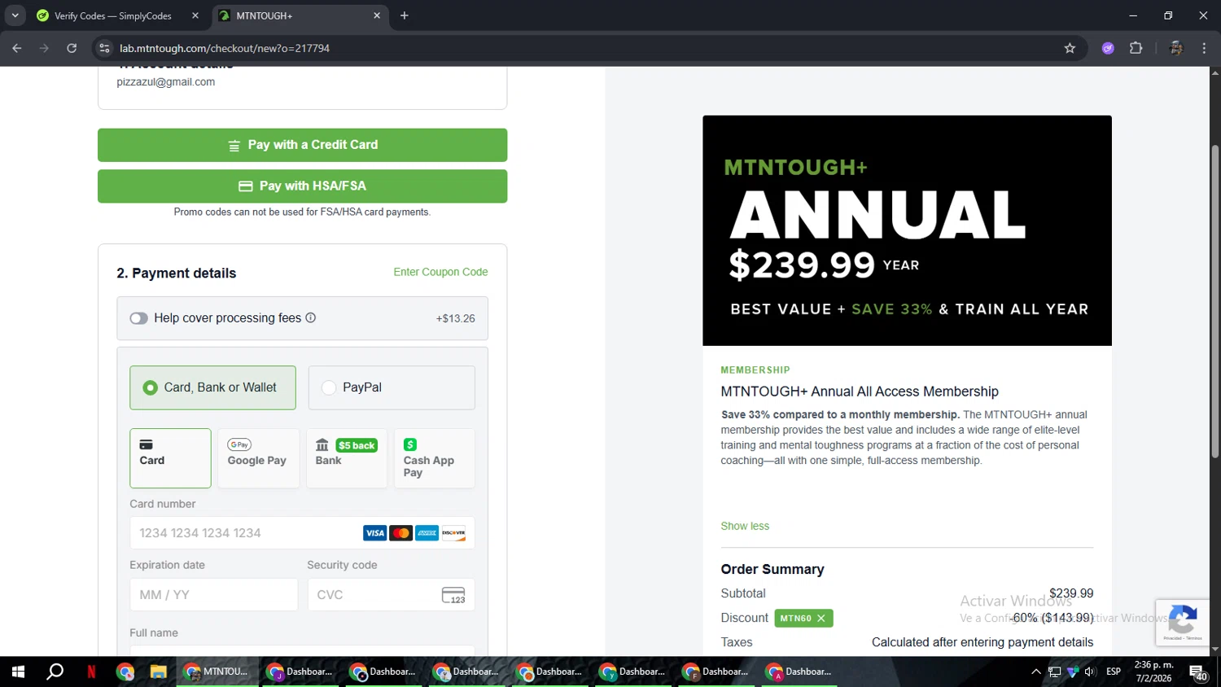
Task: Remove the MTN60 discount code
Action: point(821,619)
